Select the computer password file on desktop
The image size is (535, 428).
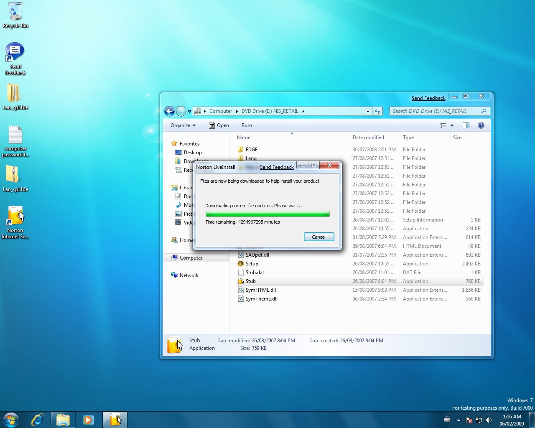pos(15,141)
